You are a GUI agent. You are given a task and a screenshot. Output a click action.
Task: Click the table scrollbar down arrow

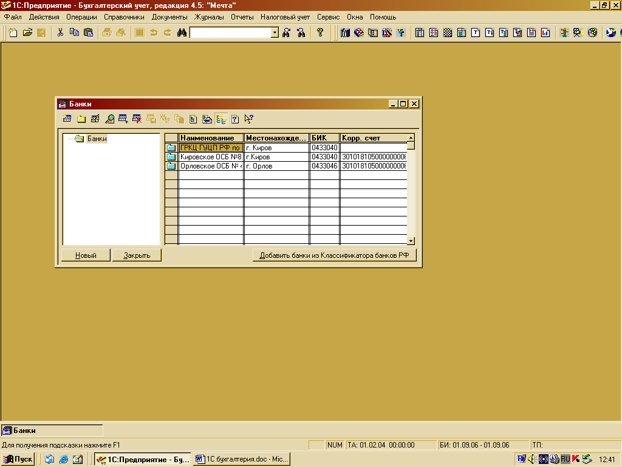click(x=411, y=241)
